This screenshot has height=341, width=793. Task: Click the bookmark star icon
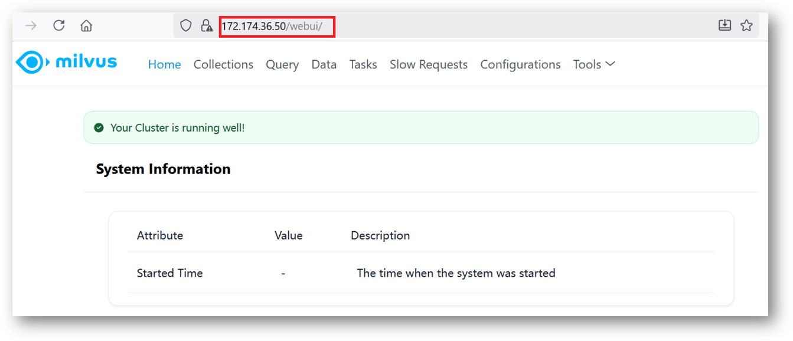point(747,25)
